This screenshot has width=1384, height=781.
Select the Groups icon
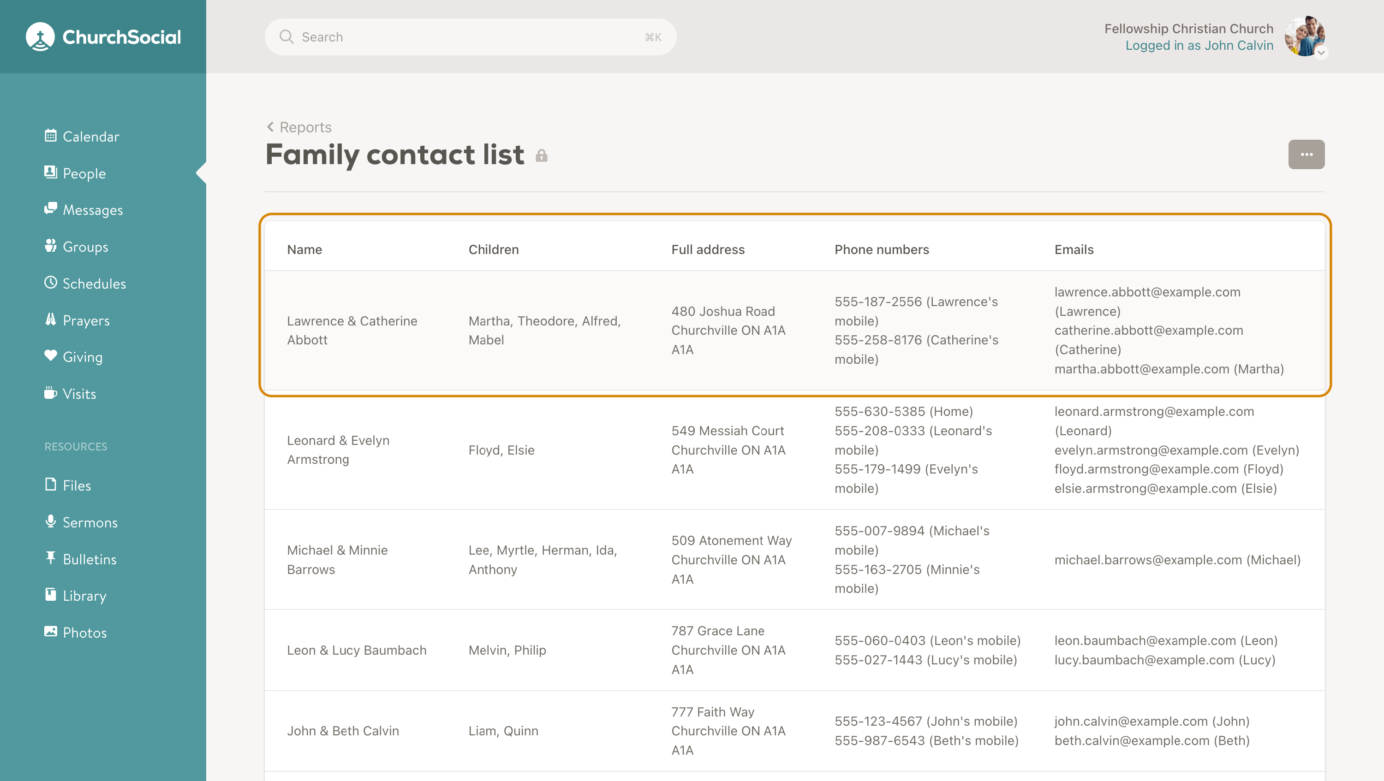[50, 246]
